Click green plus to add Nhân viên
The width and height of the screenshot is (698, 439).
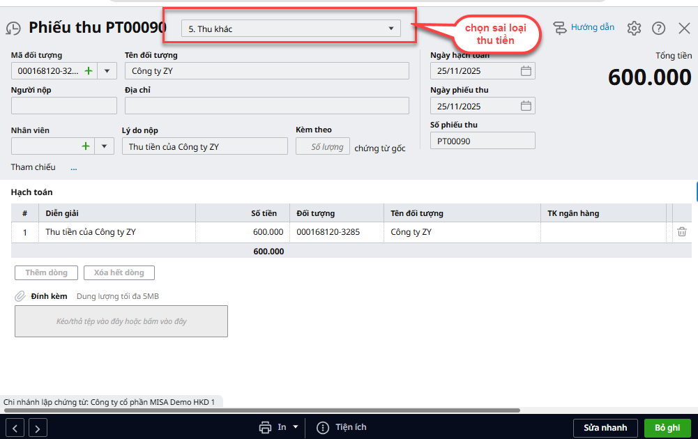(x=86, y=146)
